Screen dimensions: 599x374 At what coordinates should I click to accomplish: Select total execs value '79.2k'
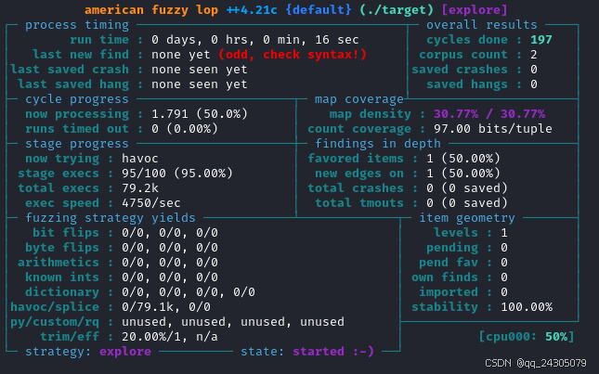(140, 188)
